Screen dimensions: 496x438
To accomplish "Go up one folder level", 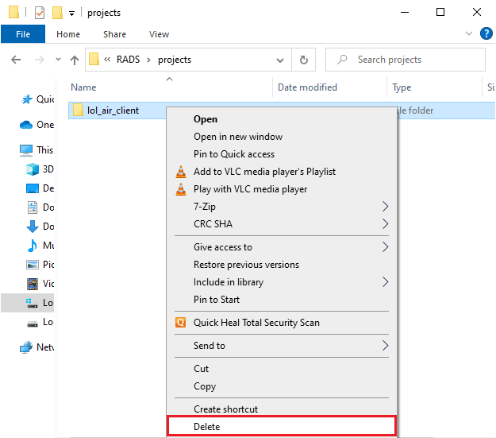I will click(x=75, y=60).
